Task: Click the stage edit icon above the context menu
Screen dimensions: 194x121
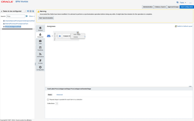Action: pos(77,32)
